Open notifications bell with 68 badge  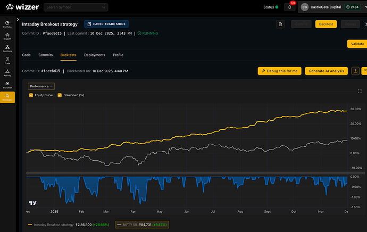coord(290,7)
